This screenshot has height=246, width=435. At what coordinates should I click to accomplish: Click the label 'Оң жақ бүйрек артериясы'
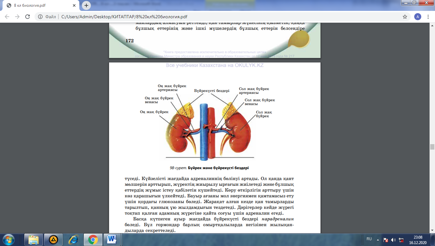172,88
